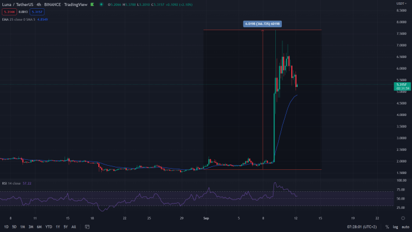Click the change value +0.1092 (+2.10%)

pos(179,5)
